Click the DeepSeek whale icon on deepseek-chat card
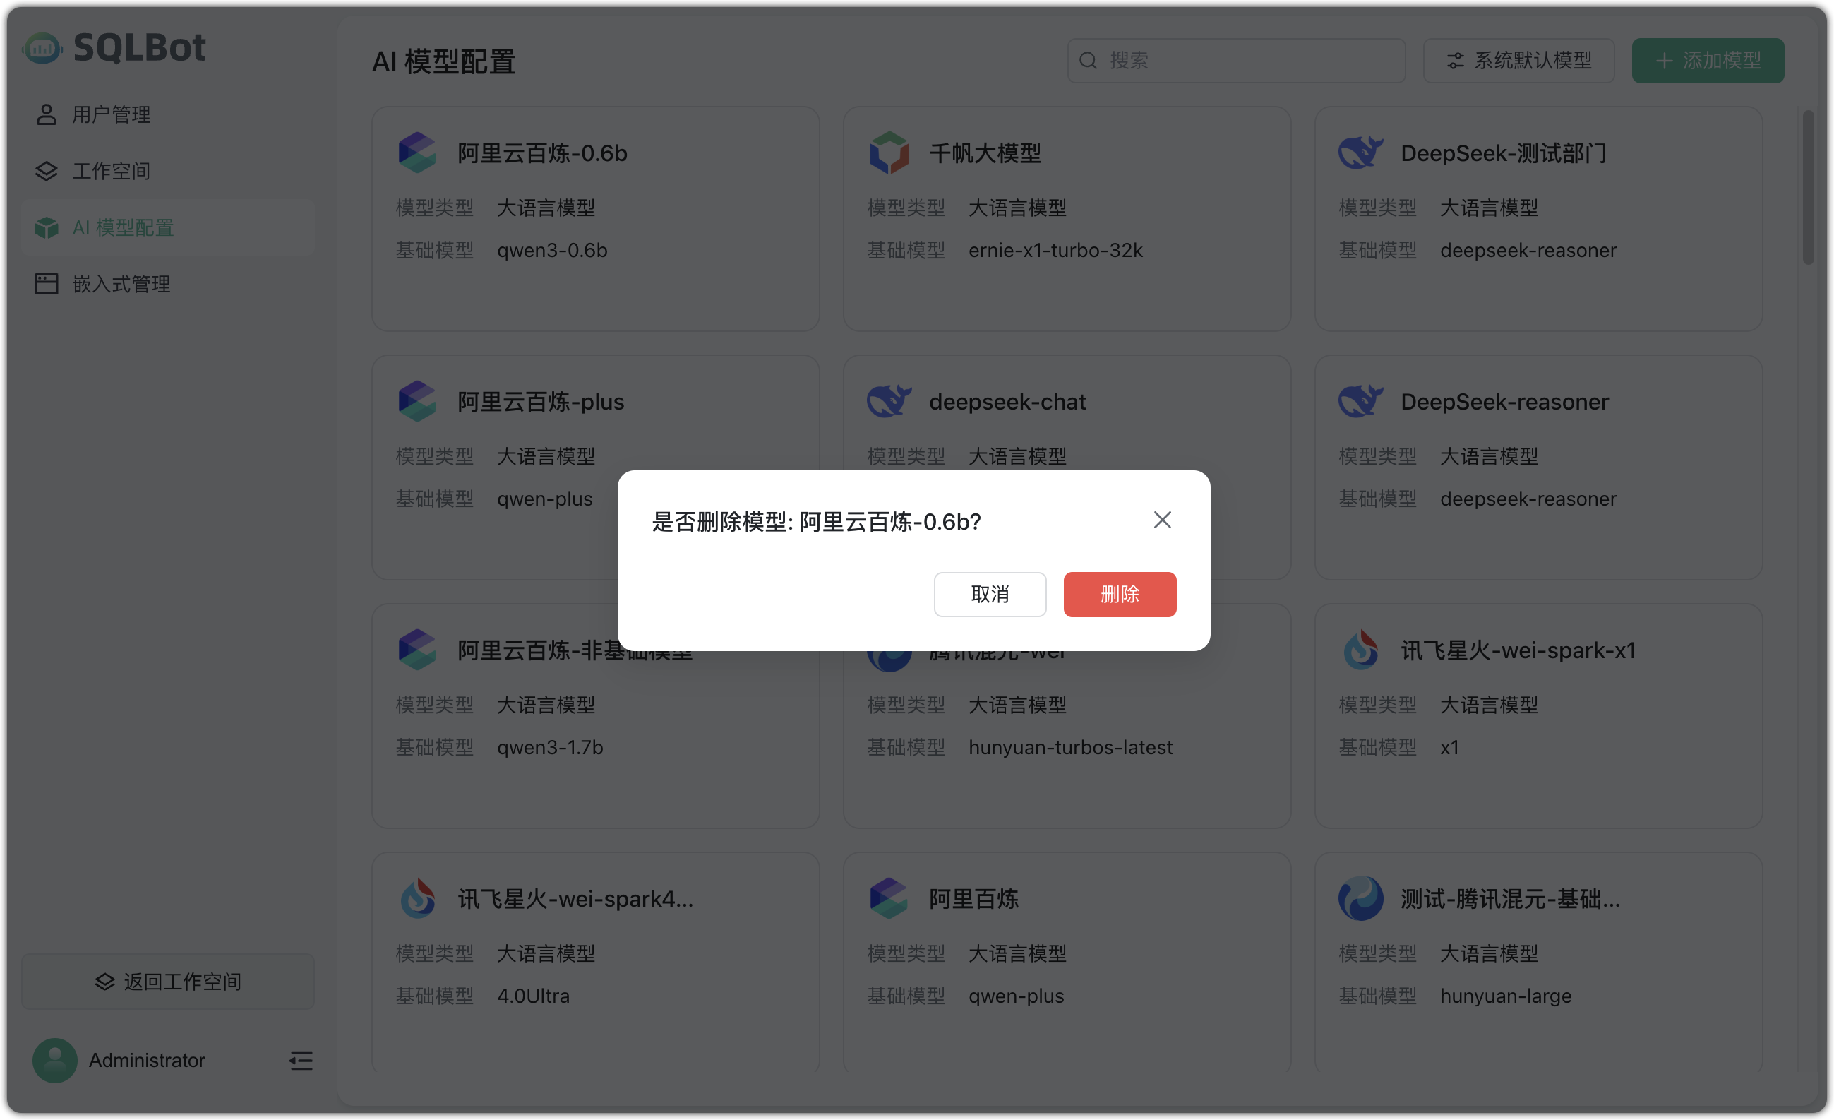Viewport: 1834px width, 1120px height. 889,400
